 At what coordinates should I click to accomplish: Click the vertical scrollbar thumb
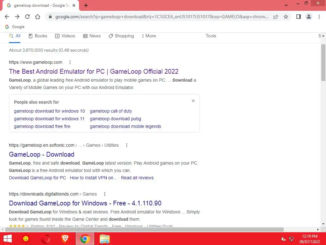323,63
